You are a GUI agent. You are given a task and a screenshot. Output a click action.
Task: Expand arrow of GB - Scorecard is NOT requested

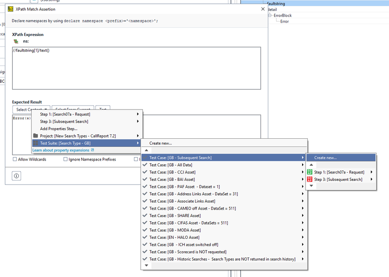(303, 252)
